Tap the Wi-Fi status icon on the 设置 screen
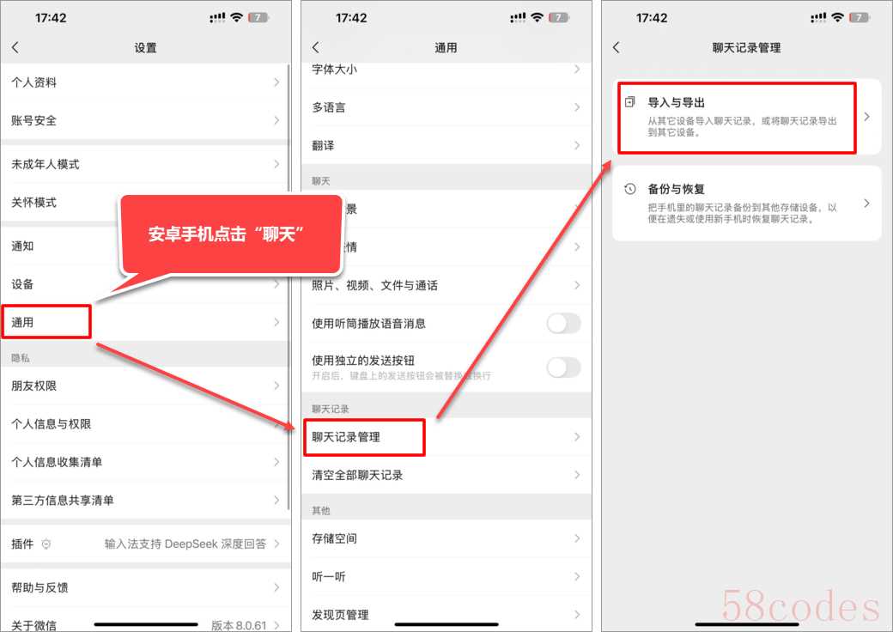The height and width of the screenshot is (632, 893). point(236,18)
